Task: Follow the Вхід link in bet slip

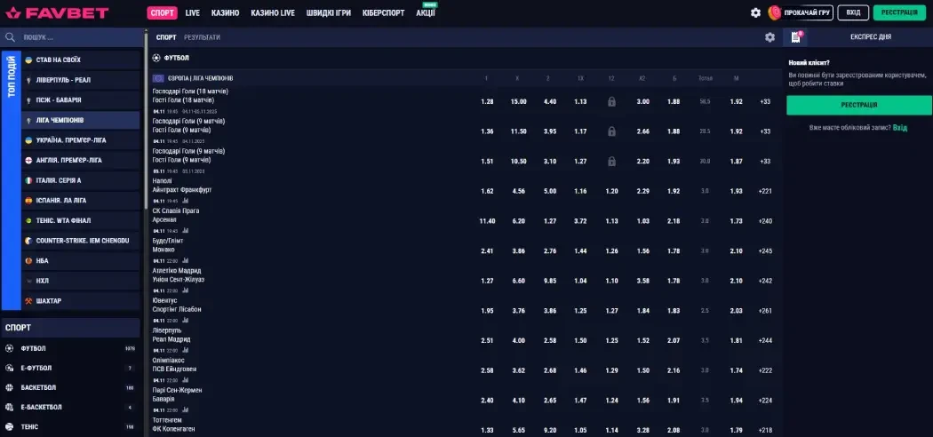Action: 899,127
